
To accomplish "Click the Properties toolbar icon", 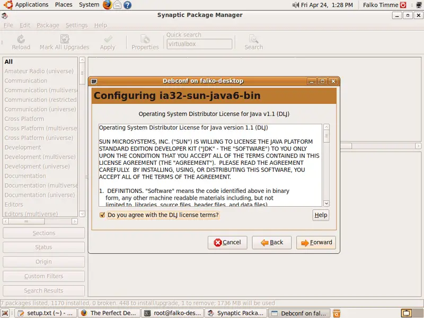I will point(145,39).
